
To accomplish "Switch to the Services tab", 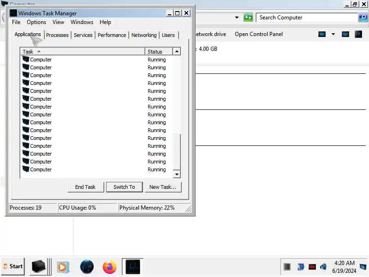I will (83, 35).
